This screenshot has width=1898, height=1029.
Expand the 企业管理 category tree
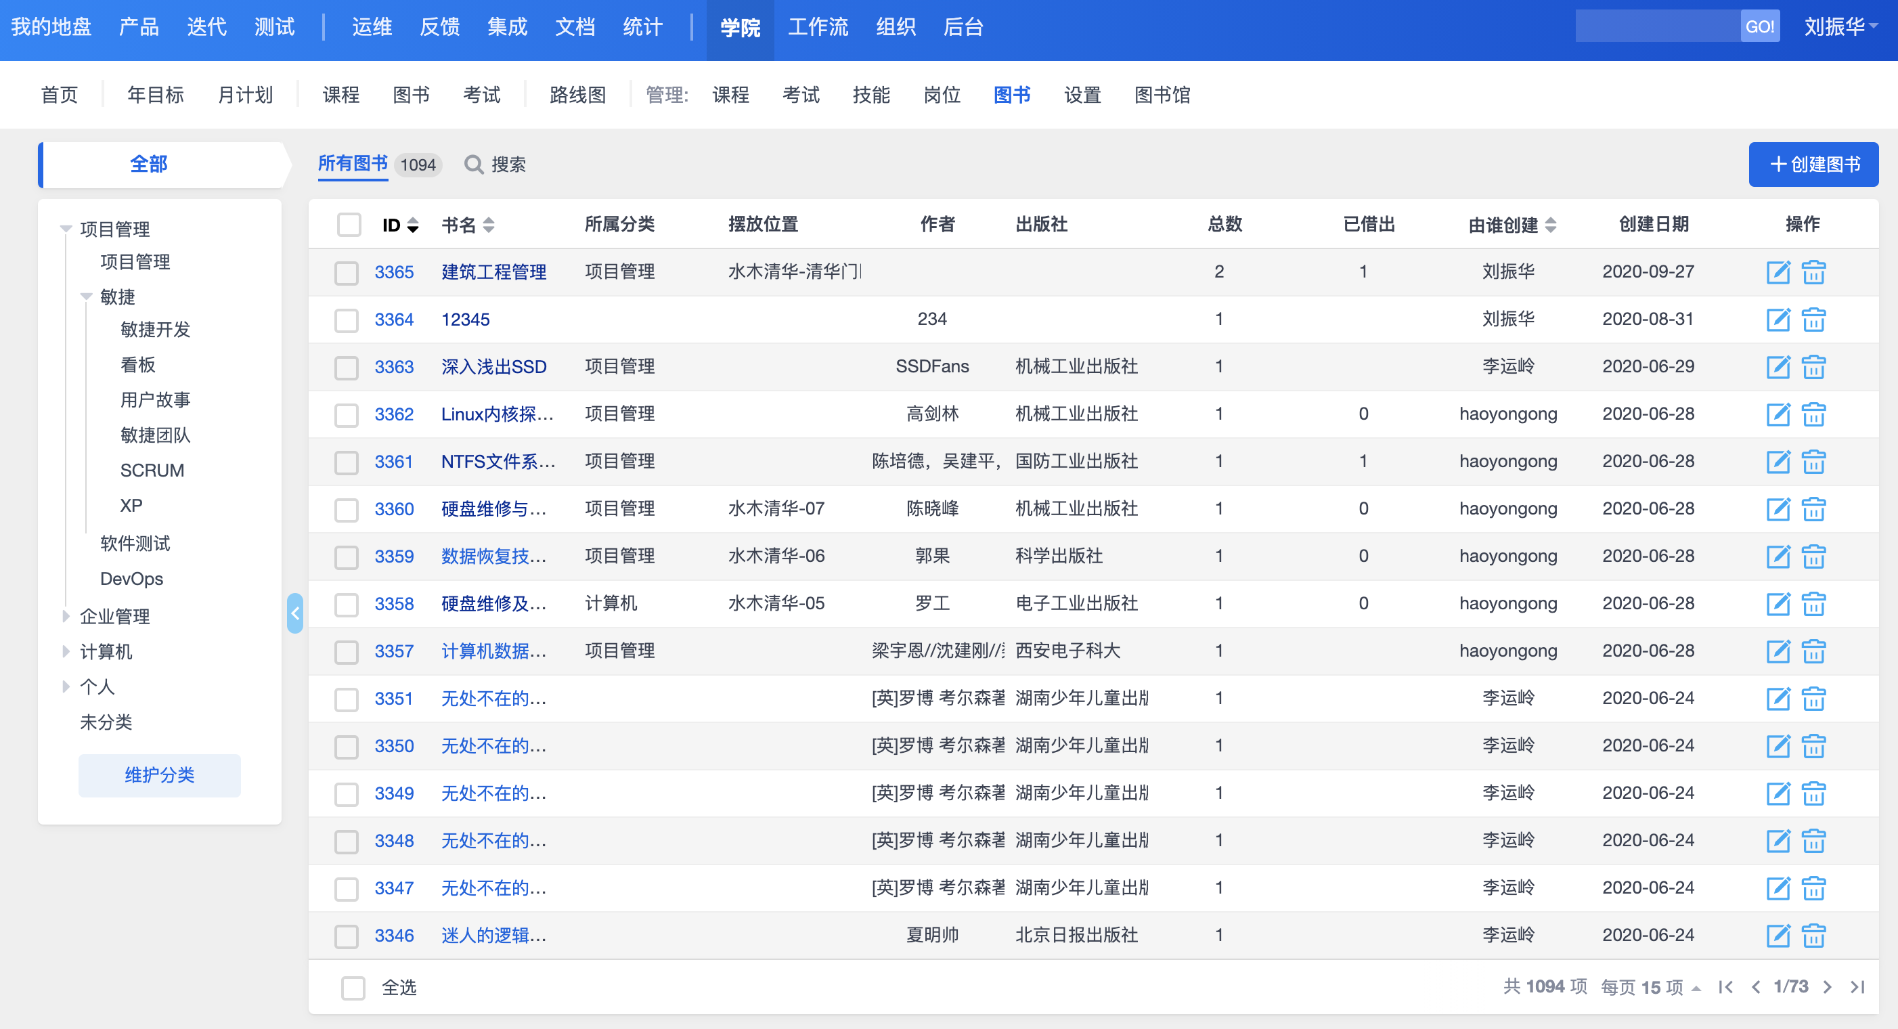tap(66, 615)
